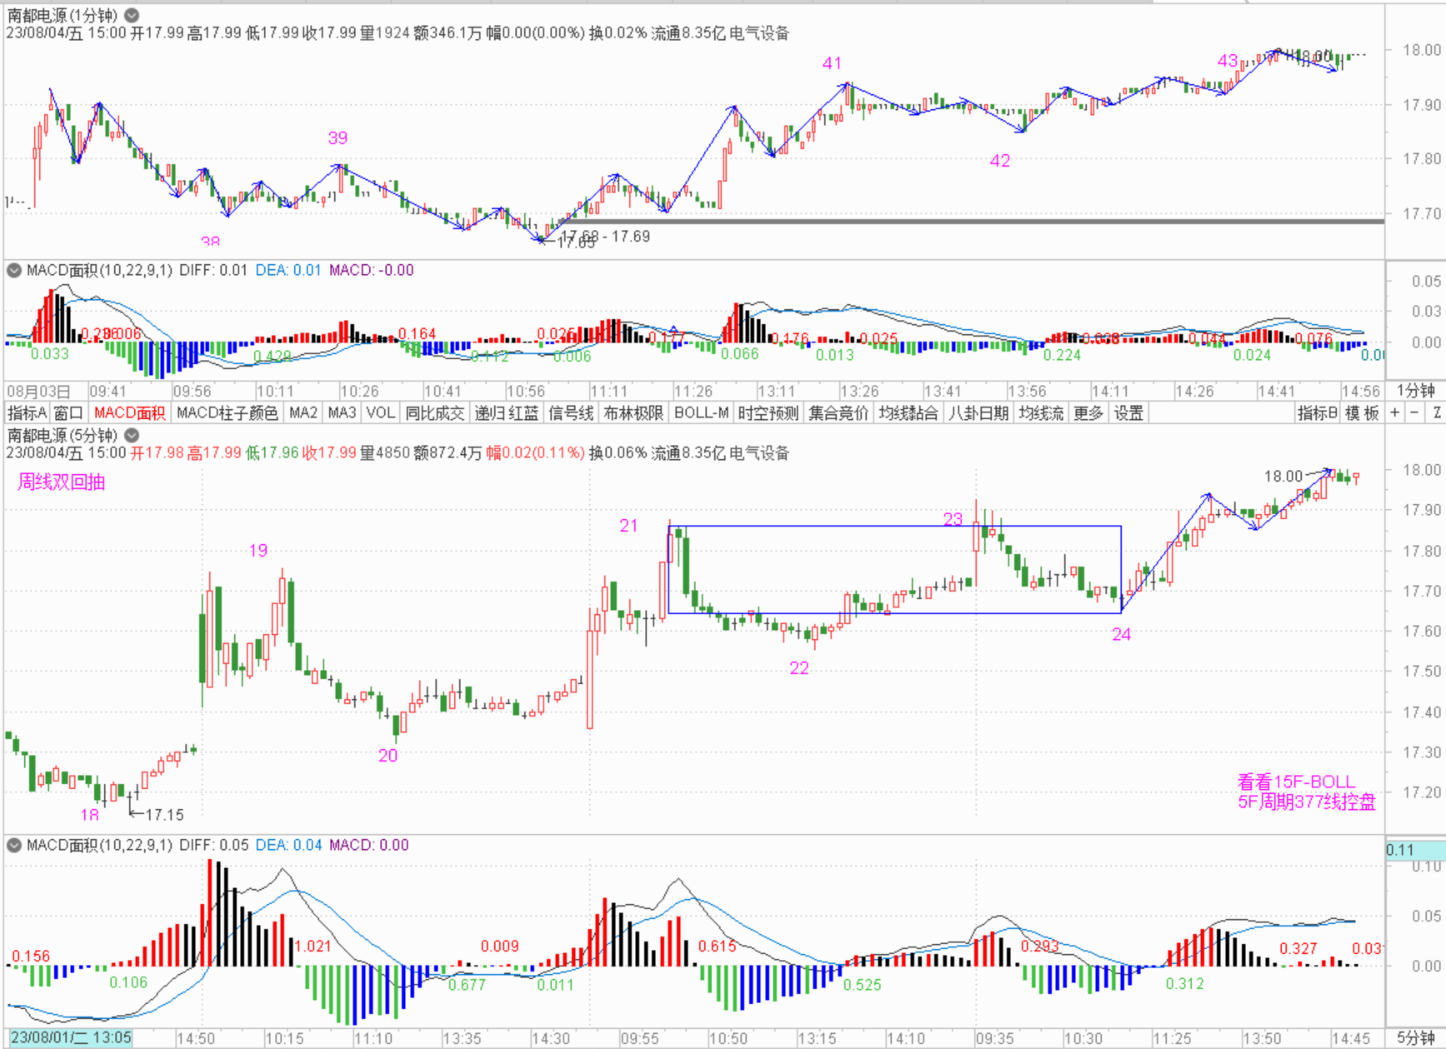Open the 模板 template button
Screen dimensions: 1446x1049
1362,412
